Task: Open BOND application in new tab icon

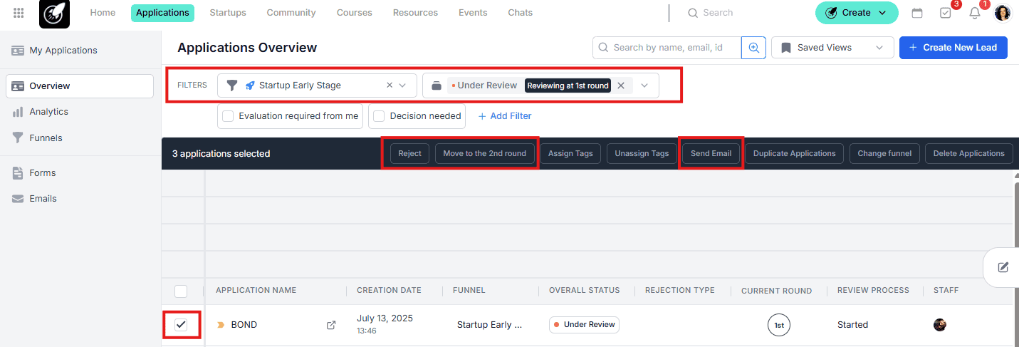Action: point(331,325)
